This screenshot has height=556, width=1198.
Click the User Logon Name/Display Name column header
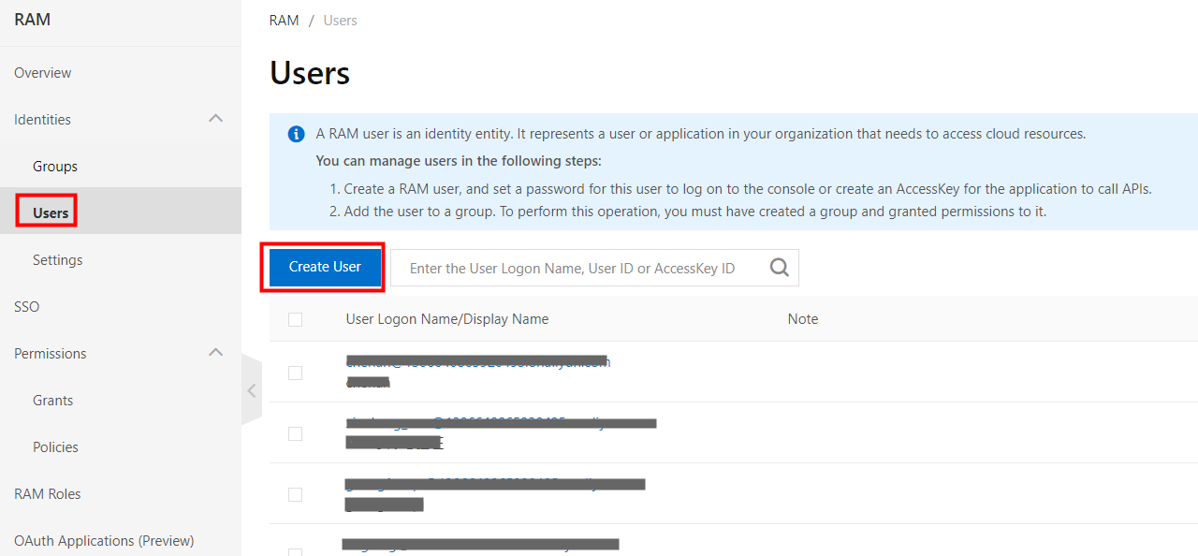tap(447, 319)
